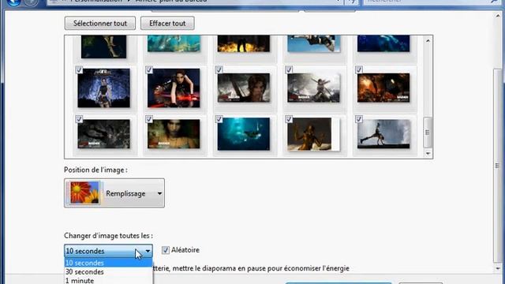Open the Remplissage image position dropdown

(x=114, y=193)
